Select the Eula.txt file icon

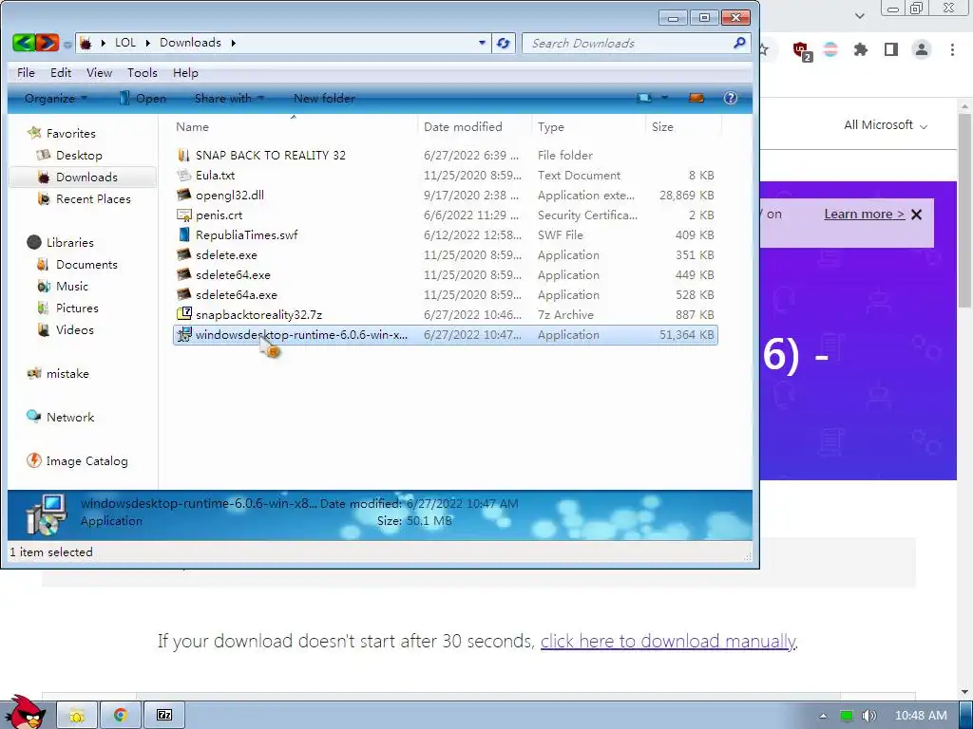point(183,175)
